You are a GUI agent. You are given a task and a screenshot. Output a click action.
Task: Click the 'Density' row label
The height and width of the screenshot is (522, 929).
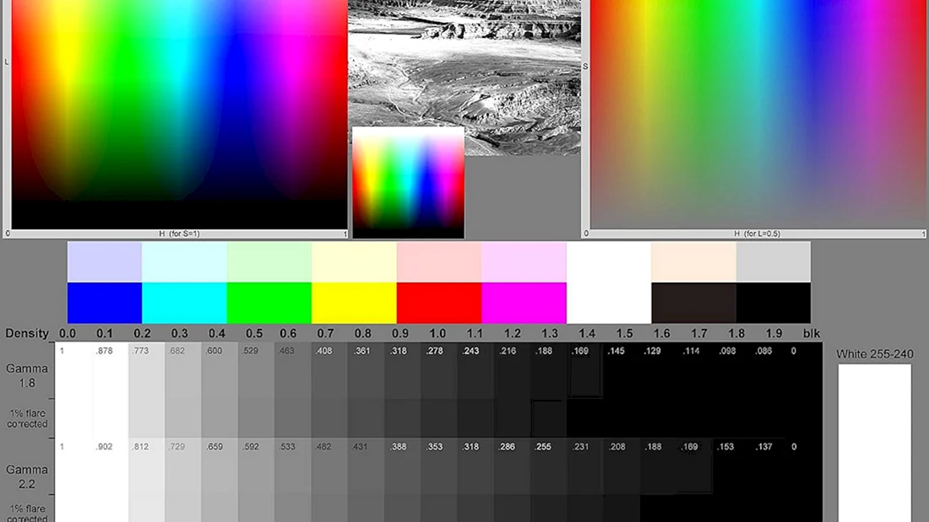pyautogui.click(x=27, y=333)
